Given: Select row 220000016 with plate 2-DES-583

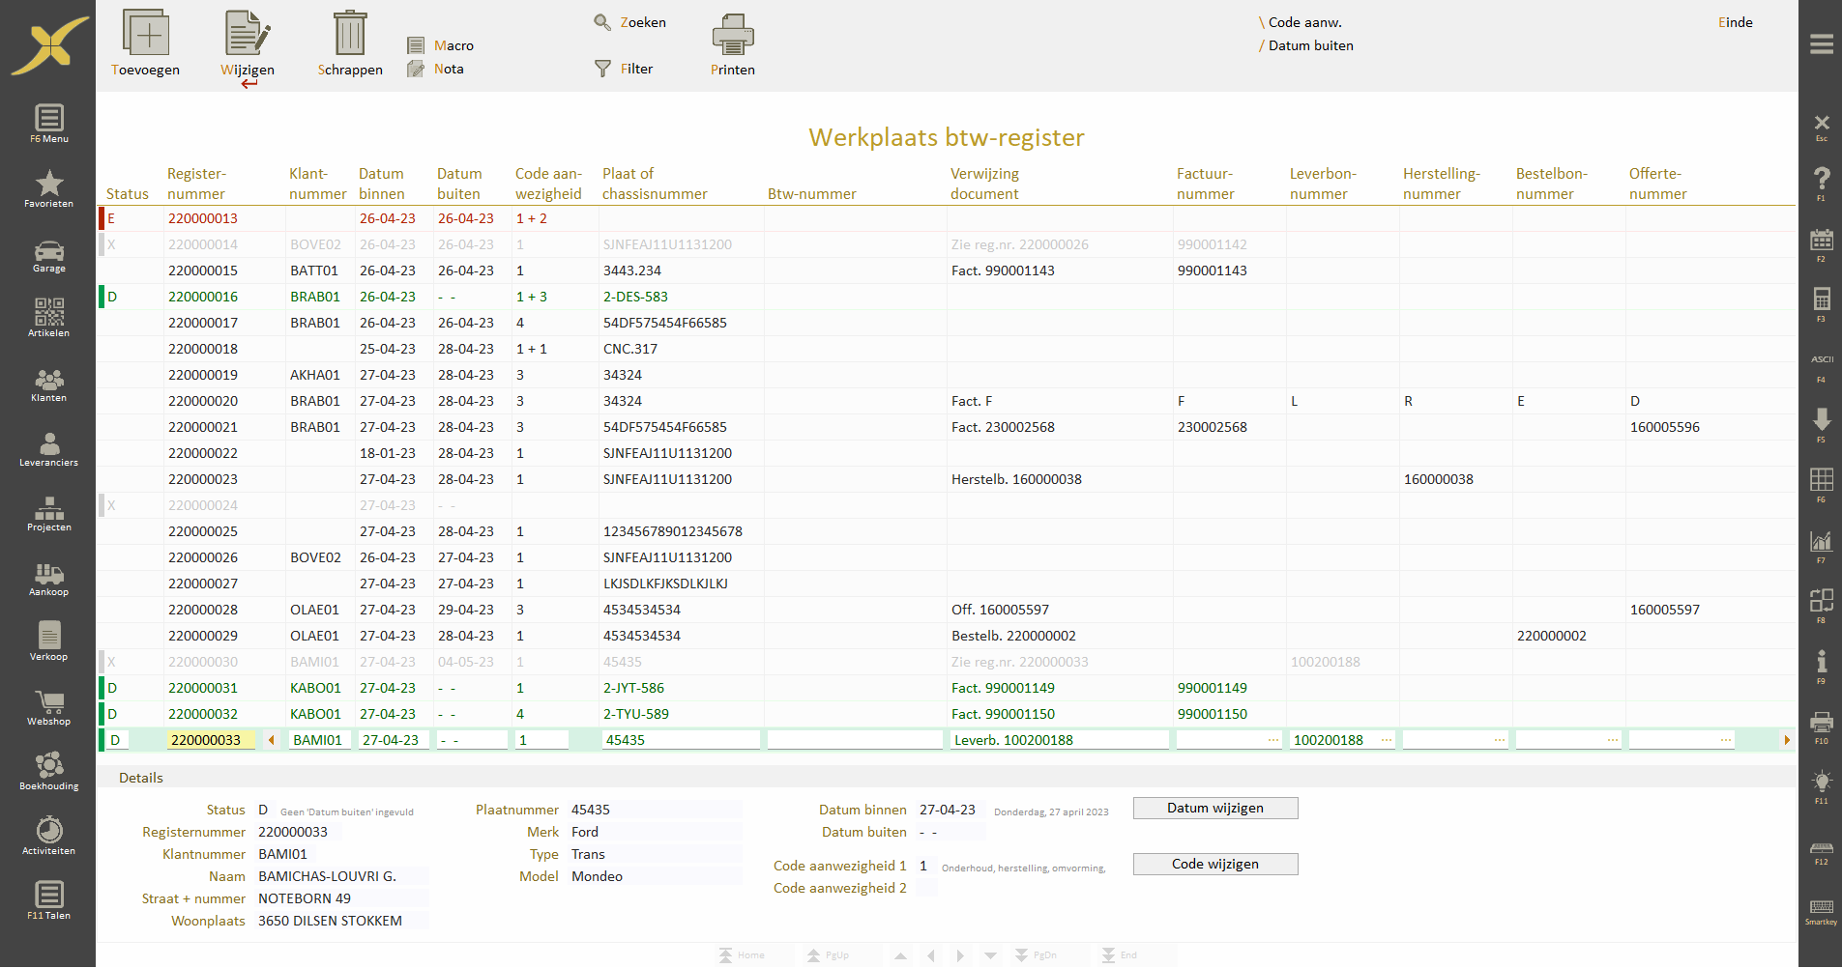Looking at the screenshot, I should coord(946,297).
